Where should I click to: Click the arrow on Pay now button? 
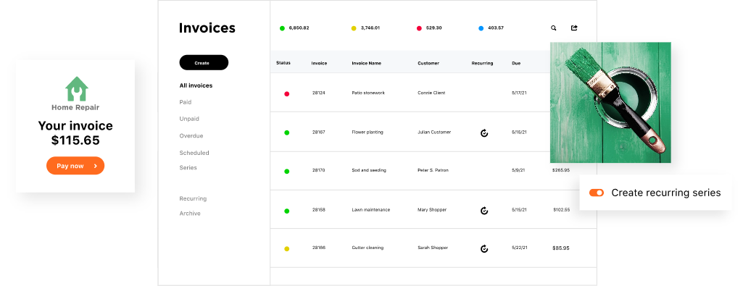click(x=95, y=166)
